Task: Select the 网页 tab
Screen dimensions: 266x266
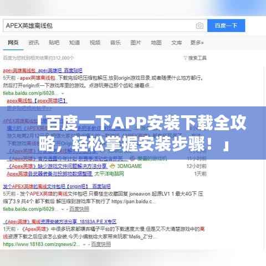Action: pyautogui.click(x=13, y=43)
